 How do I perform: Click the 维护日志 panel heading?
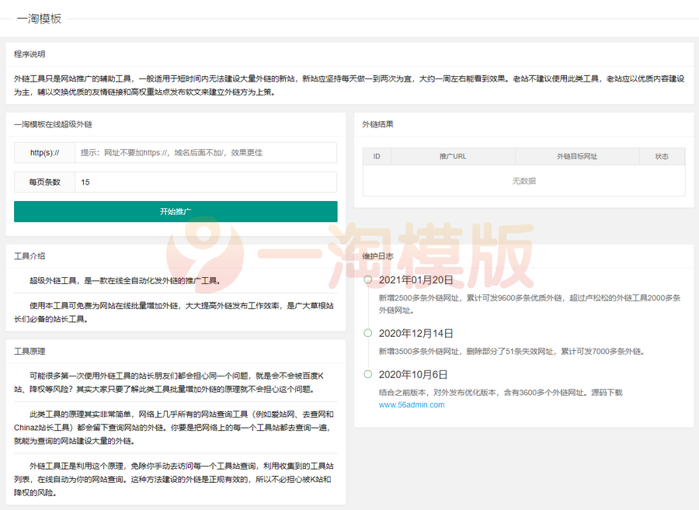pyautogui.click(x=378, y=256)
